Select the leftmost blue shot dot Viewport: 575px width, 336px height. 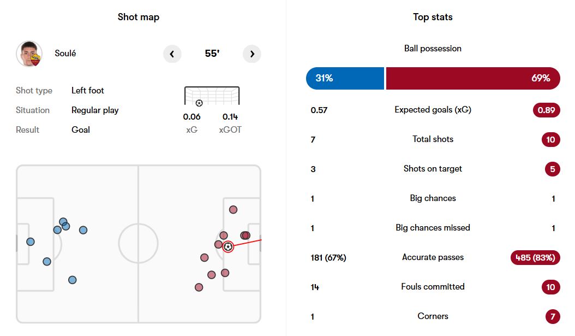pos(31,241)
